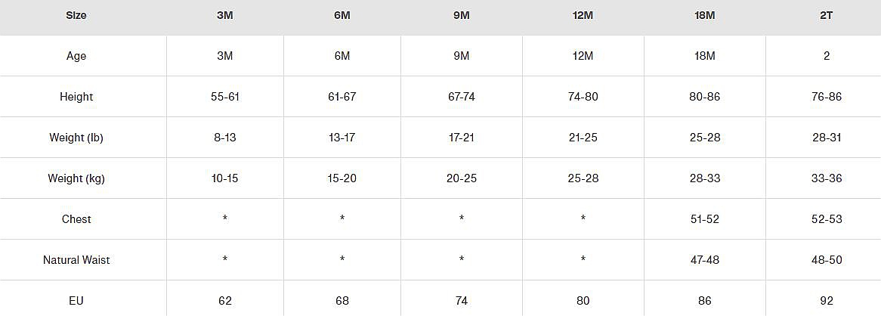Select the height value 55-61
Image resolution: width=881 pixels, height=316 pixels.
pos(225,97)
